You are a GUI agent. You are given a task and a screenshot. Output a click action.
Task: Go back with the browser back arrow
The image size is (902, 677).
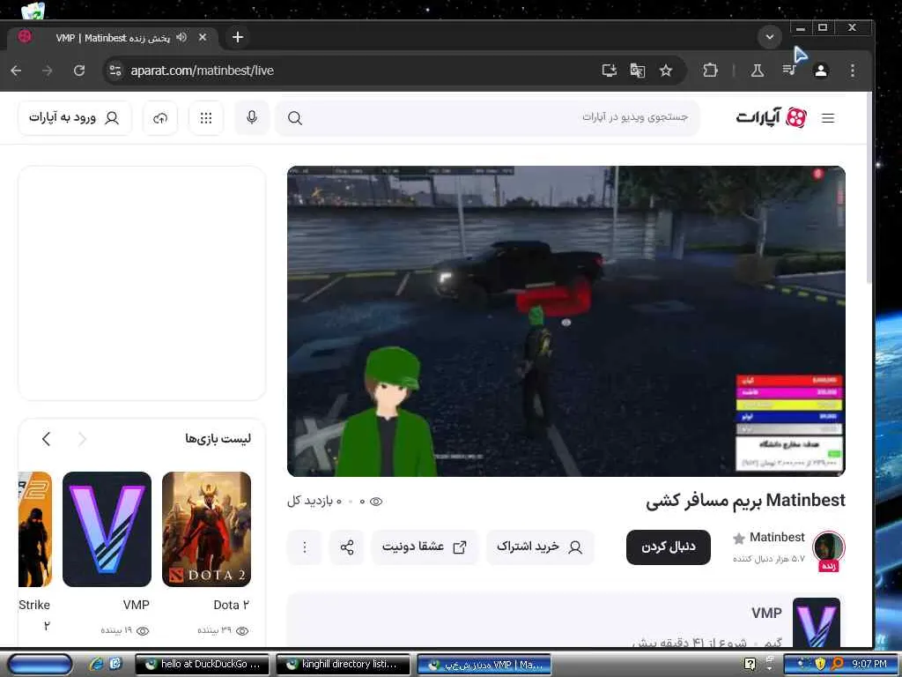pos(16,71)
